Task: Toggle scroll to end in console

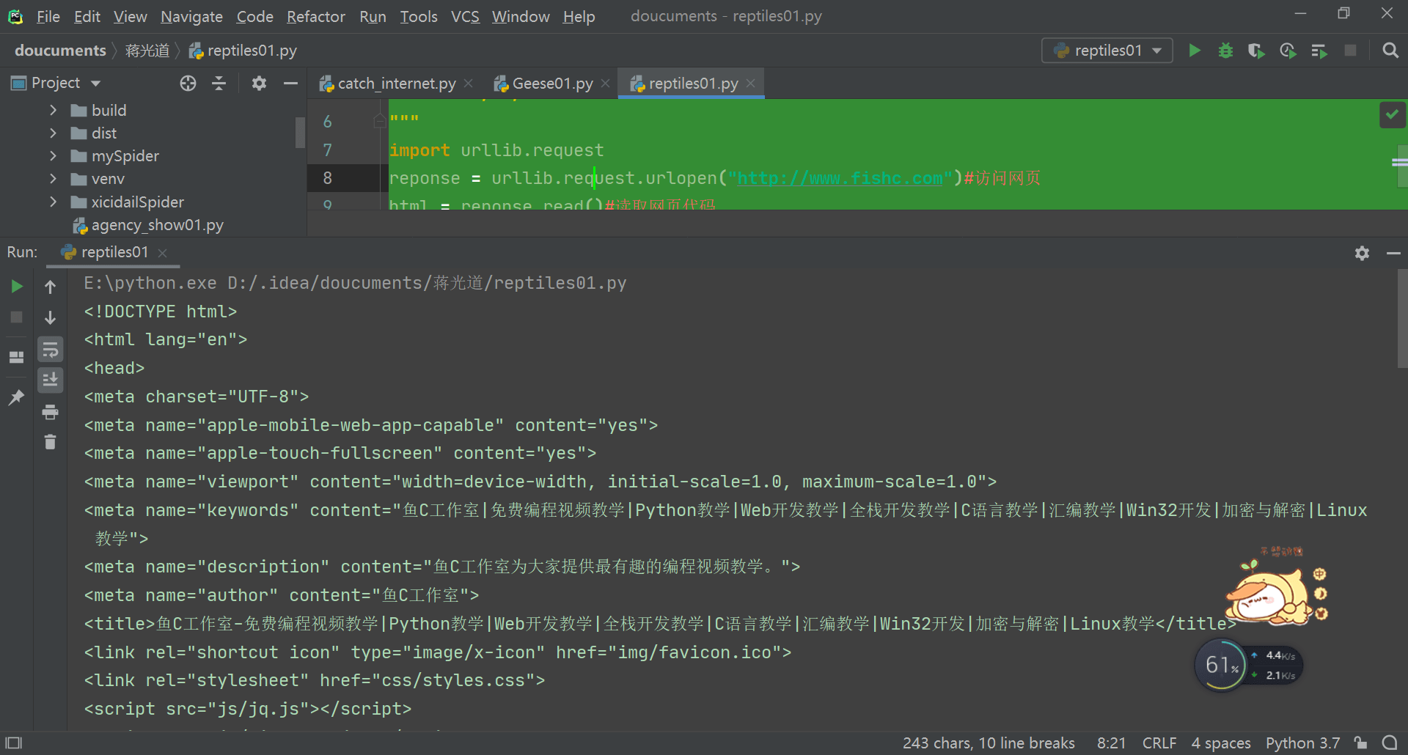Action: 51,380
